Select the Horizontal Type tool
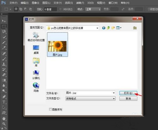Image resolution: width=158 pixels, height=130 pixels. [x=4, y=102]
